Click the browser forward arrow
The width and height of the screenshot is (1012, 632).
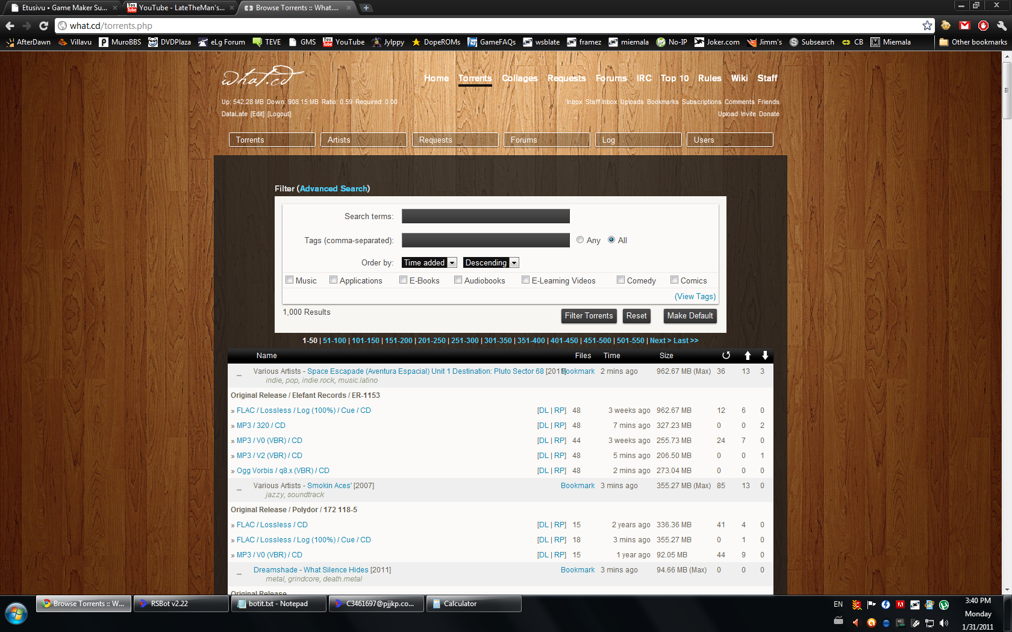(27, 26)
